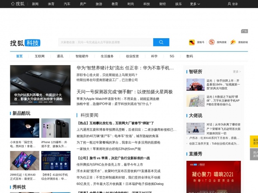
Task: Open 旅游 in the top navigation
Action: 99,4
